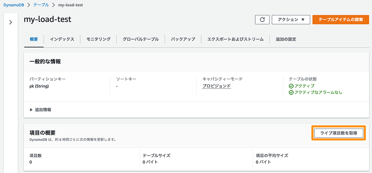Click the アクティブ status text
Image resolution: width=372 pixels, height=173 pixels.
coord(304,86)
